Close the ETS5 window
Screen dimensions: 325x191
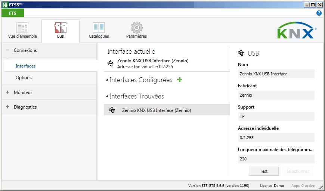[320, 5]
